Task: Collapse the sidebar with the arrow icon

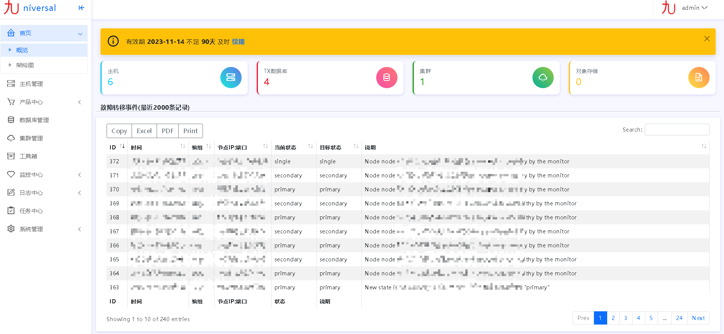Action: (81, 8)
